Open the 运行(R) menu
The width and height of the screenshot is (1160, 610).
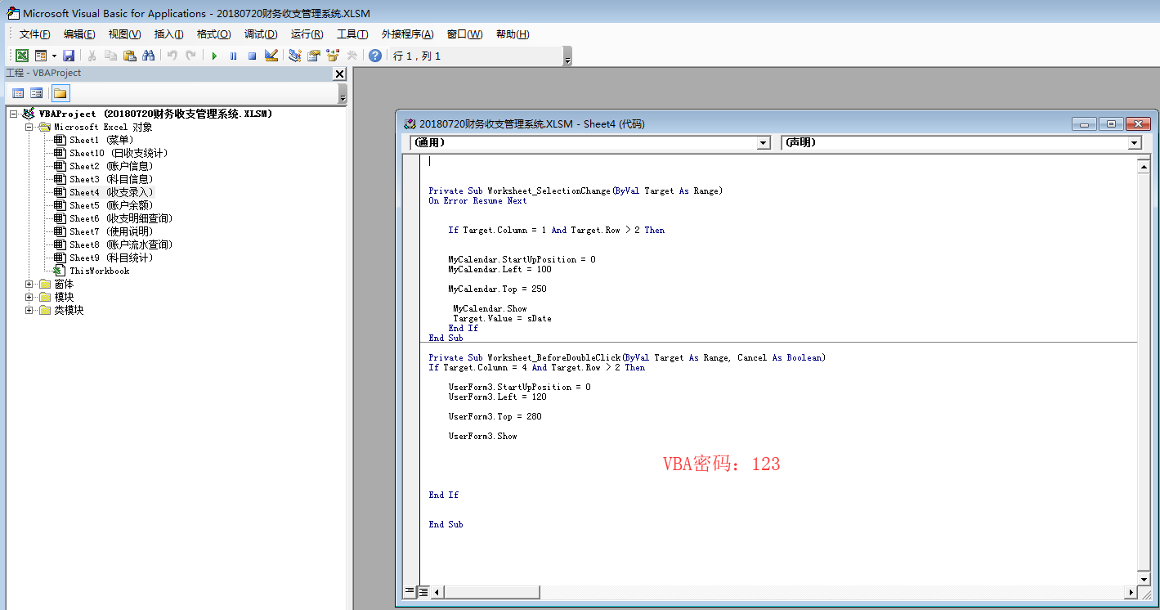307,34
